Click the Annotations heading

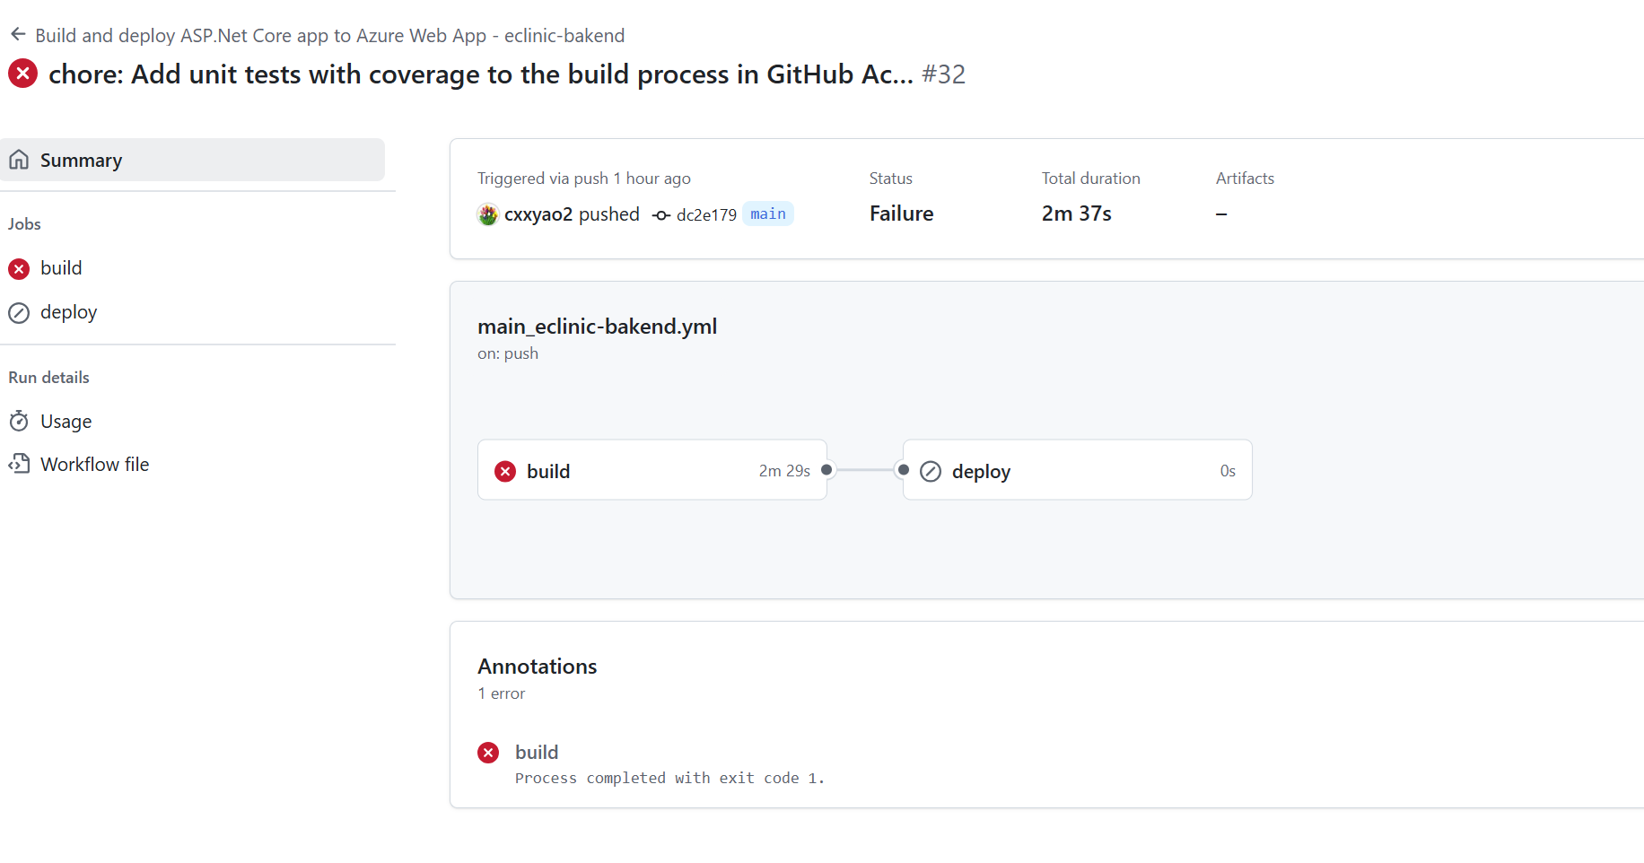point(537,667)
